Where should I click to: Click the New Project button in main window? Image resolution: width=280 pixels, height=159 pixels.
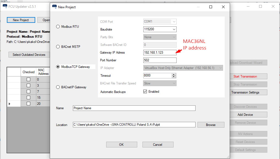tap(21, 20)
